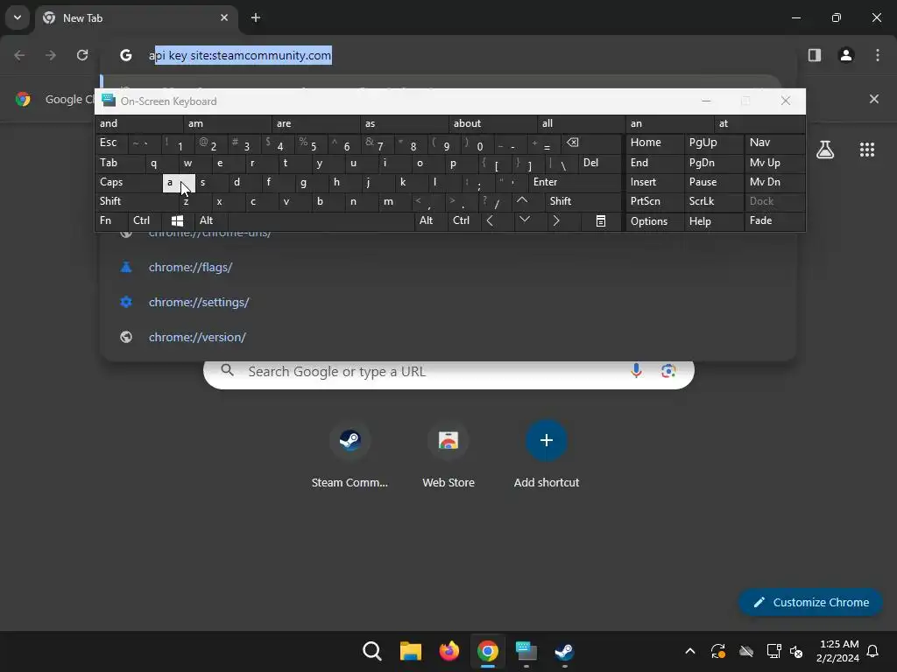Toggle the Fade key on keyboard
Image resolution: width=897 pixels, height=672 pixels.
(x=774, y=220)
